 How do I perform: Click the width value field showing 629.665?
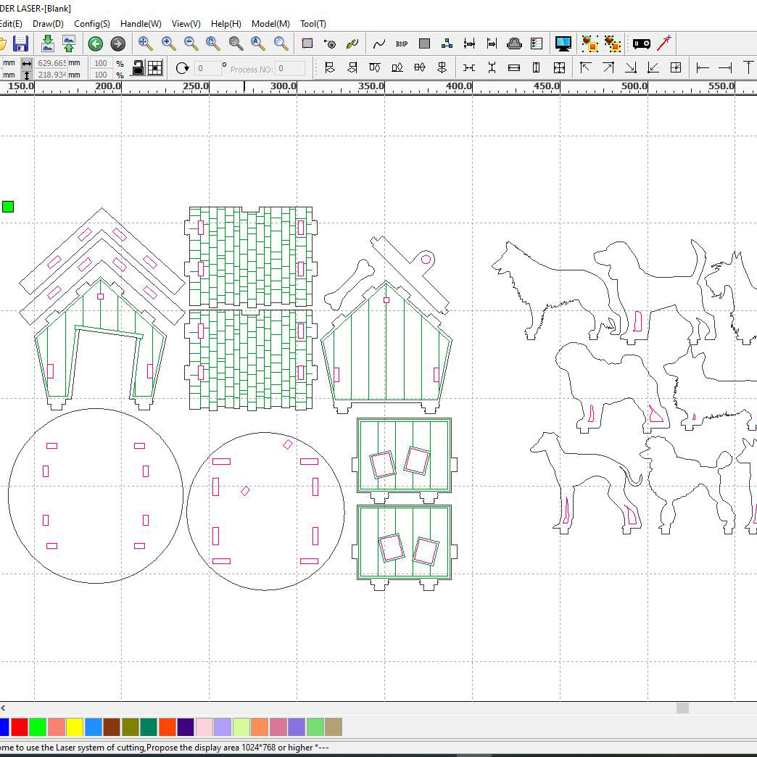click(x=51, y=63)
